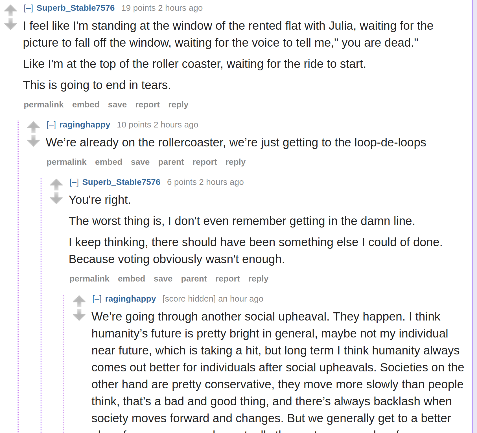Collapse raginghappy's 10-point comment

tap(51, 125)
